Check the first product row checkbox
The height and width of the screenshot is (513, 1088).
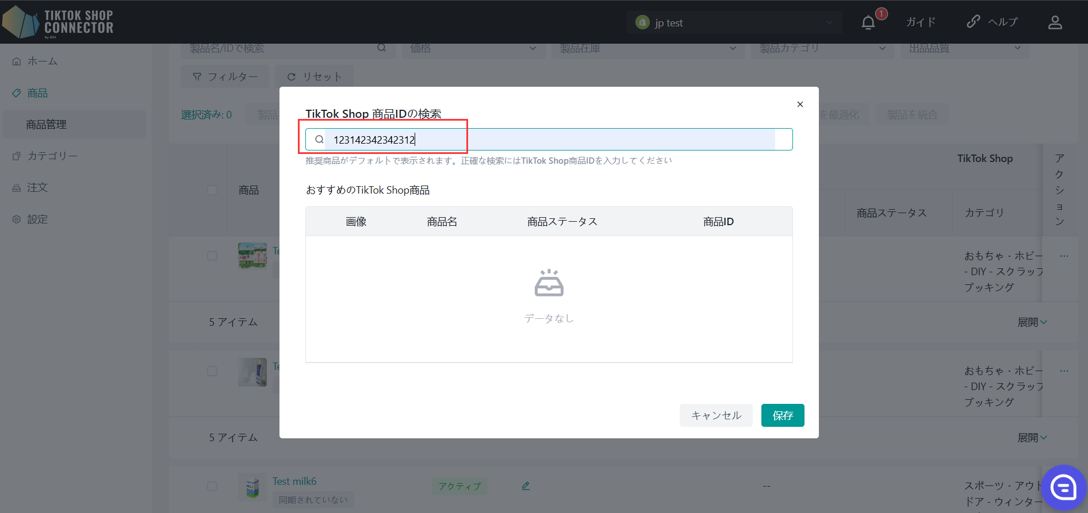(x=212, y=256)
